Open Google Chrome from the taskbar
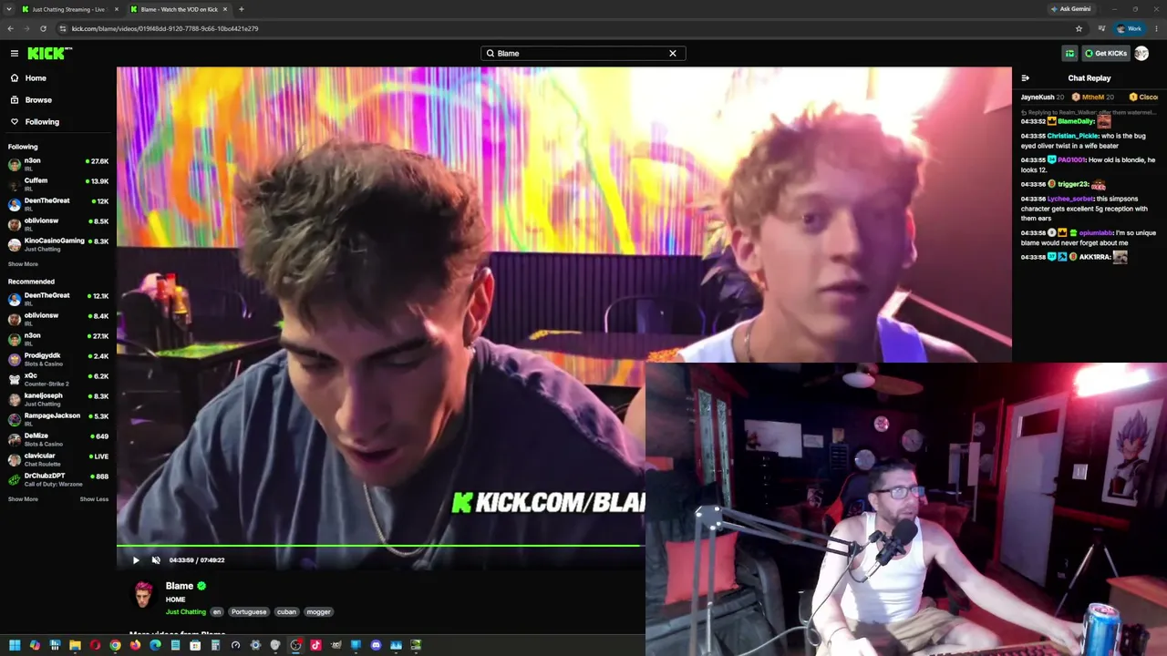This screenshot has width=1167, height=656. coord(115,645)
